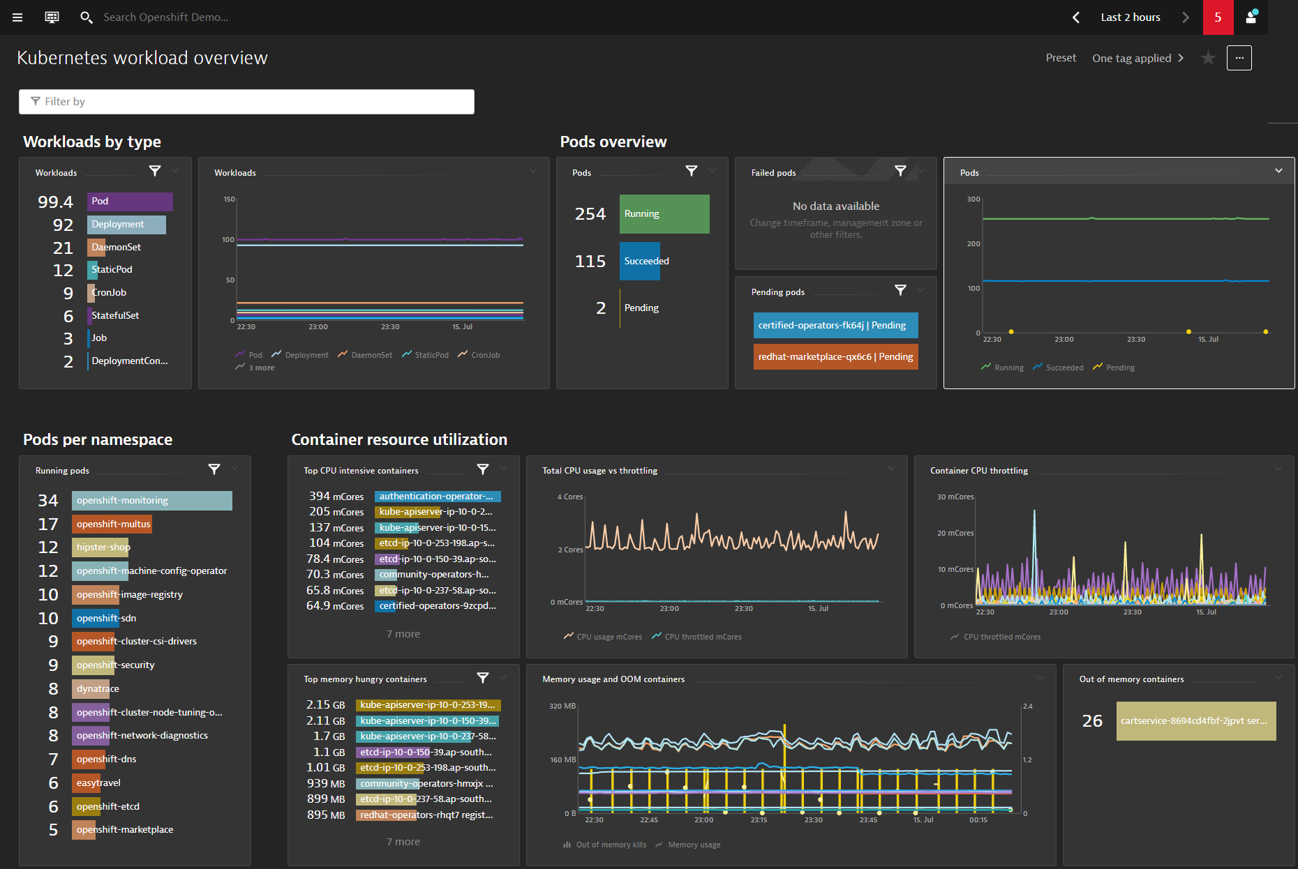Toggle Pending series in Pods legend

point(1114,368)
